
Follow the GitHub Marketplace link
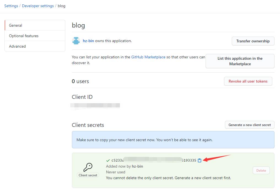(148, 57)
